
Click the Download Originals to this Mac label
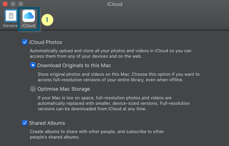74,66
